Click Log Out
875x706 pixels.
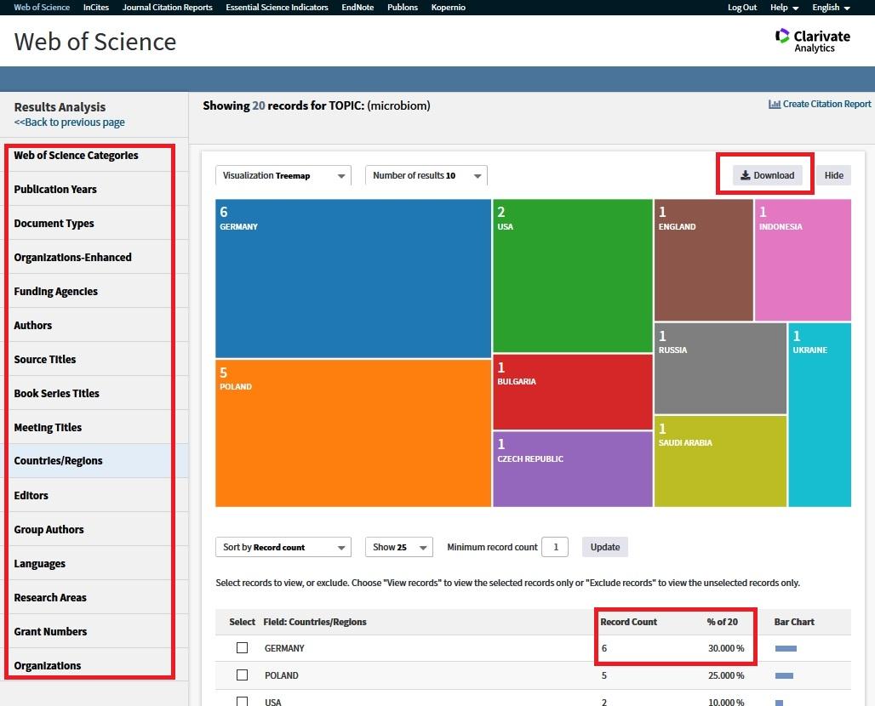[x=742, y=8]
